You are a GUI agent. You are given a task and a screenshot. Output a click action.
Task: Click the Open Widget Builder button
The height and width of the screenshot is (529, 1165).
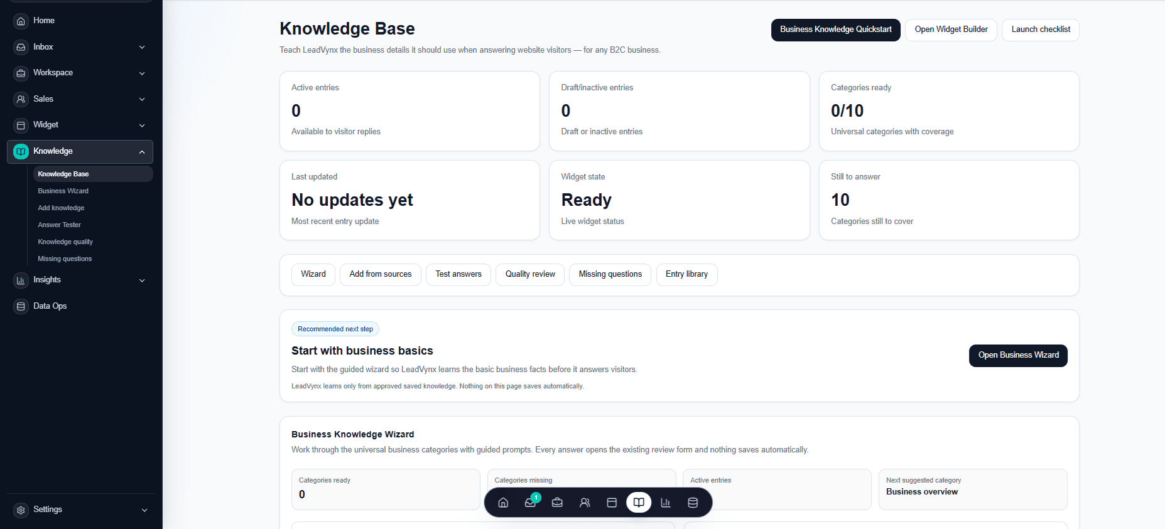coord(951,29)
